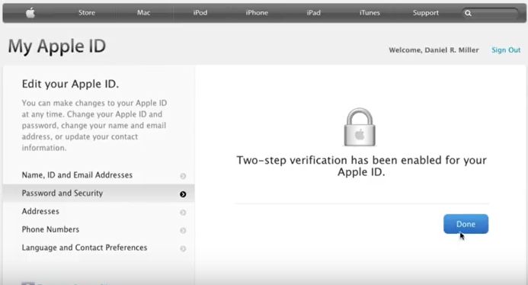The width and height of the screenshot is (528, 285).
Task: Click the Apple logo in navigation bar
Action: click(x=30, y=13)
